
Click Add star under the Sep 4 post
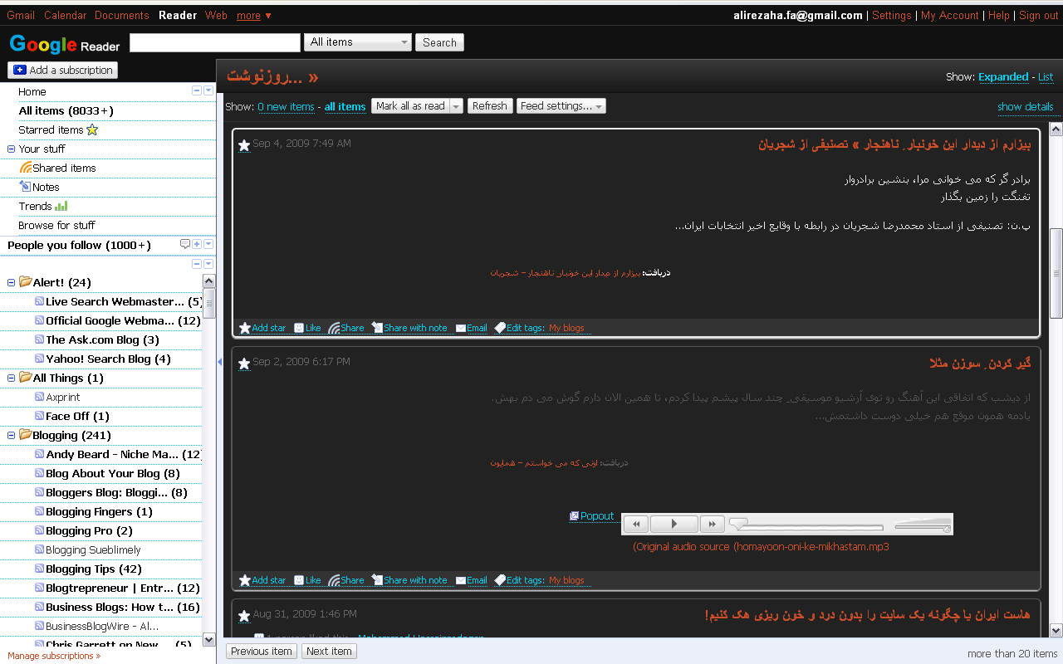coord(262,328)
